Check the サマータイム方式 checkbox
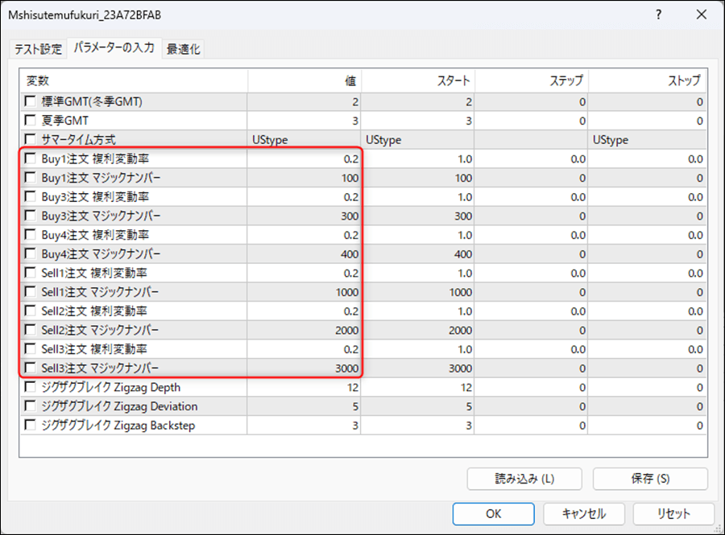Screen dimensions: 725x535 [x=31, y=140]
